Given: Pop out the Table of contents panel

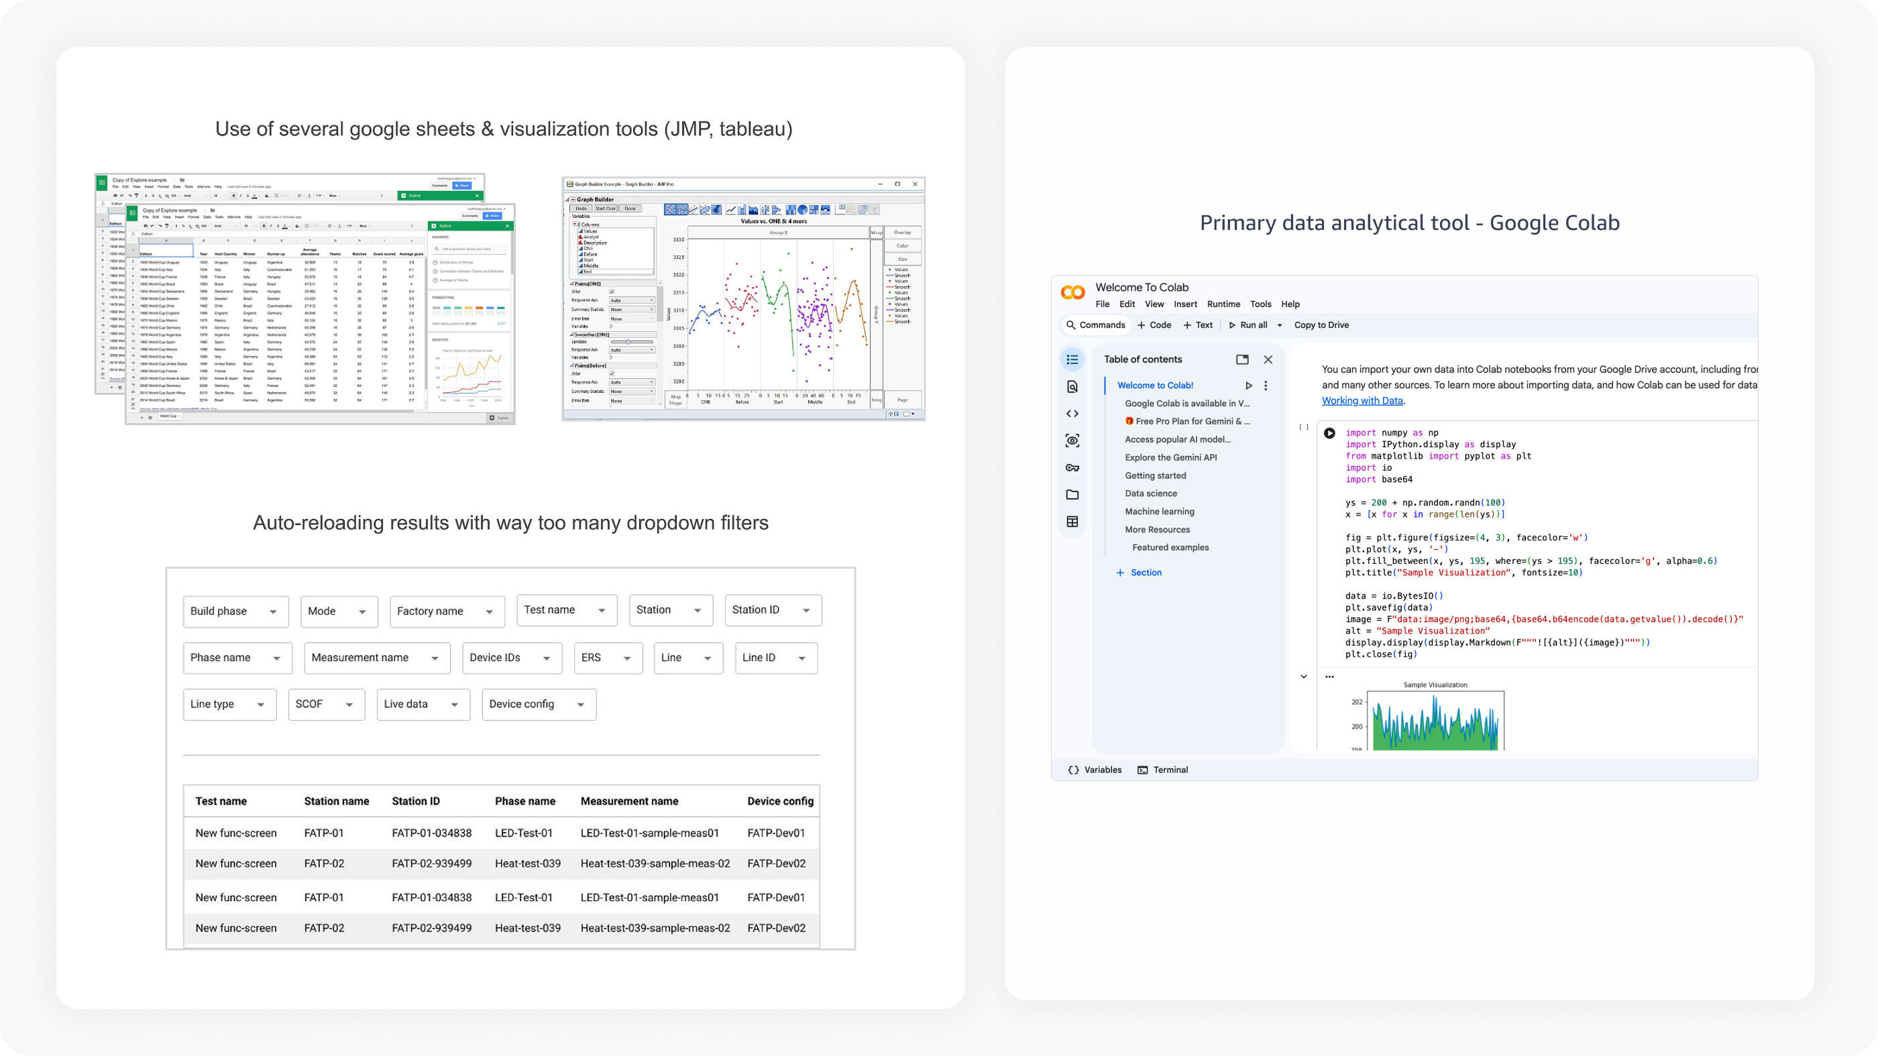Looking at the screenshot, I should (1242, 359).
